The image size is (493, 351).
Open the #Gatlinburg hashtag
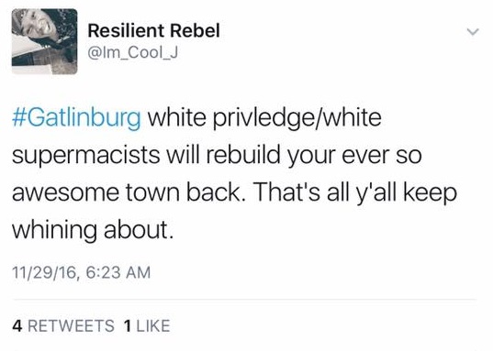[x=76, y=118]
